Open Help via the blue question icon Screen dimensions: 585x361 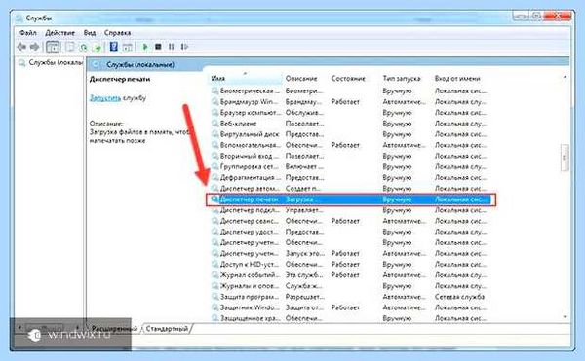click(114, 47)
